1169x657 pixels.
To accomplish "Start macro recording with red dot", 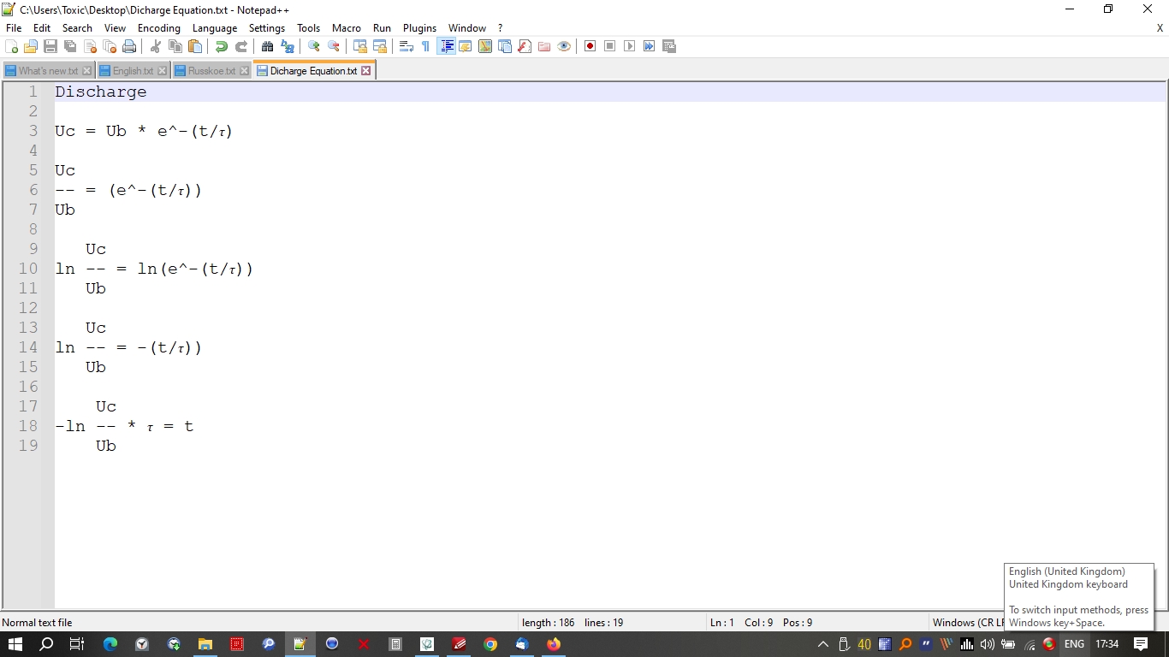I will pos(590,46).
